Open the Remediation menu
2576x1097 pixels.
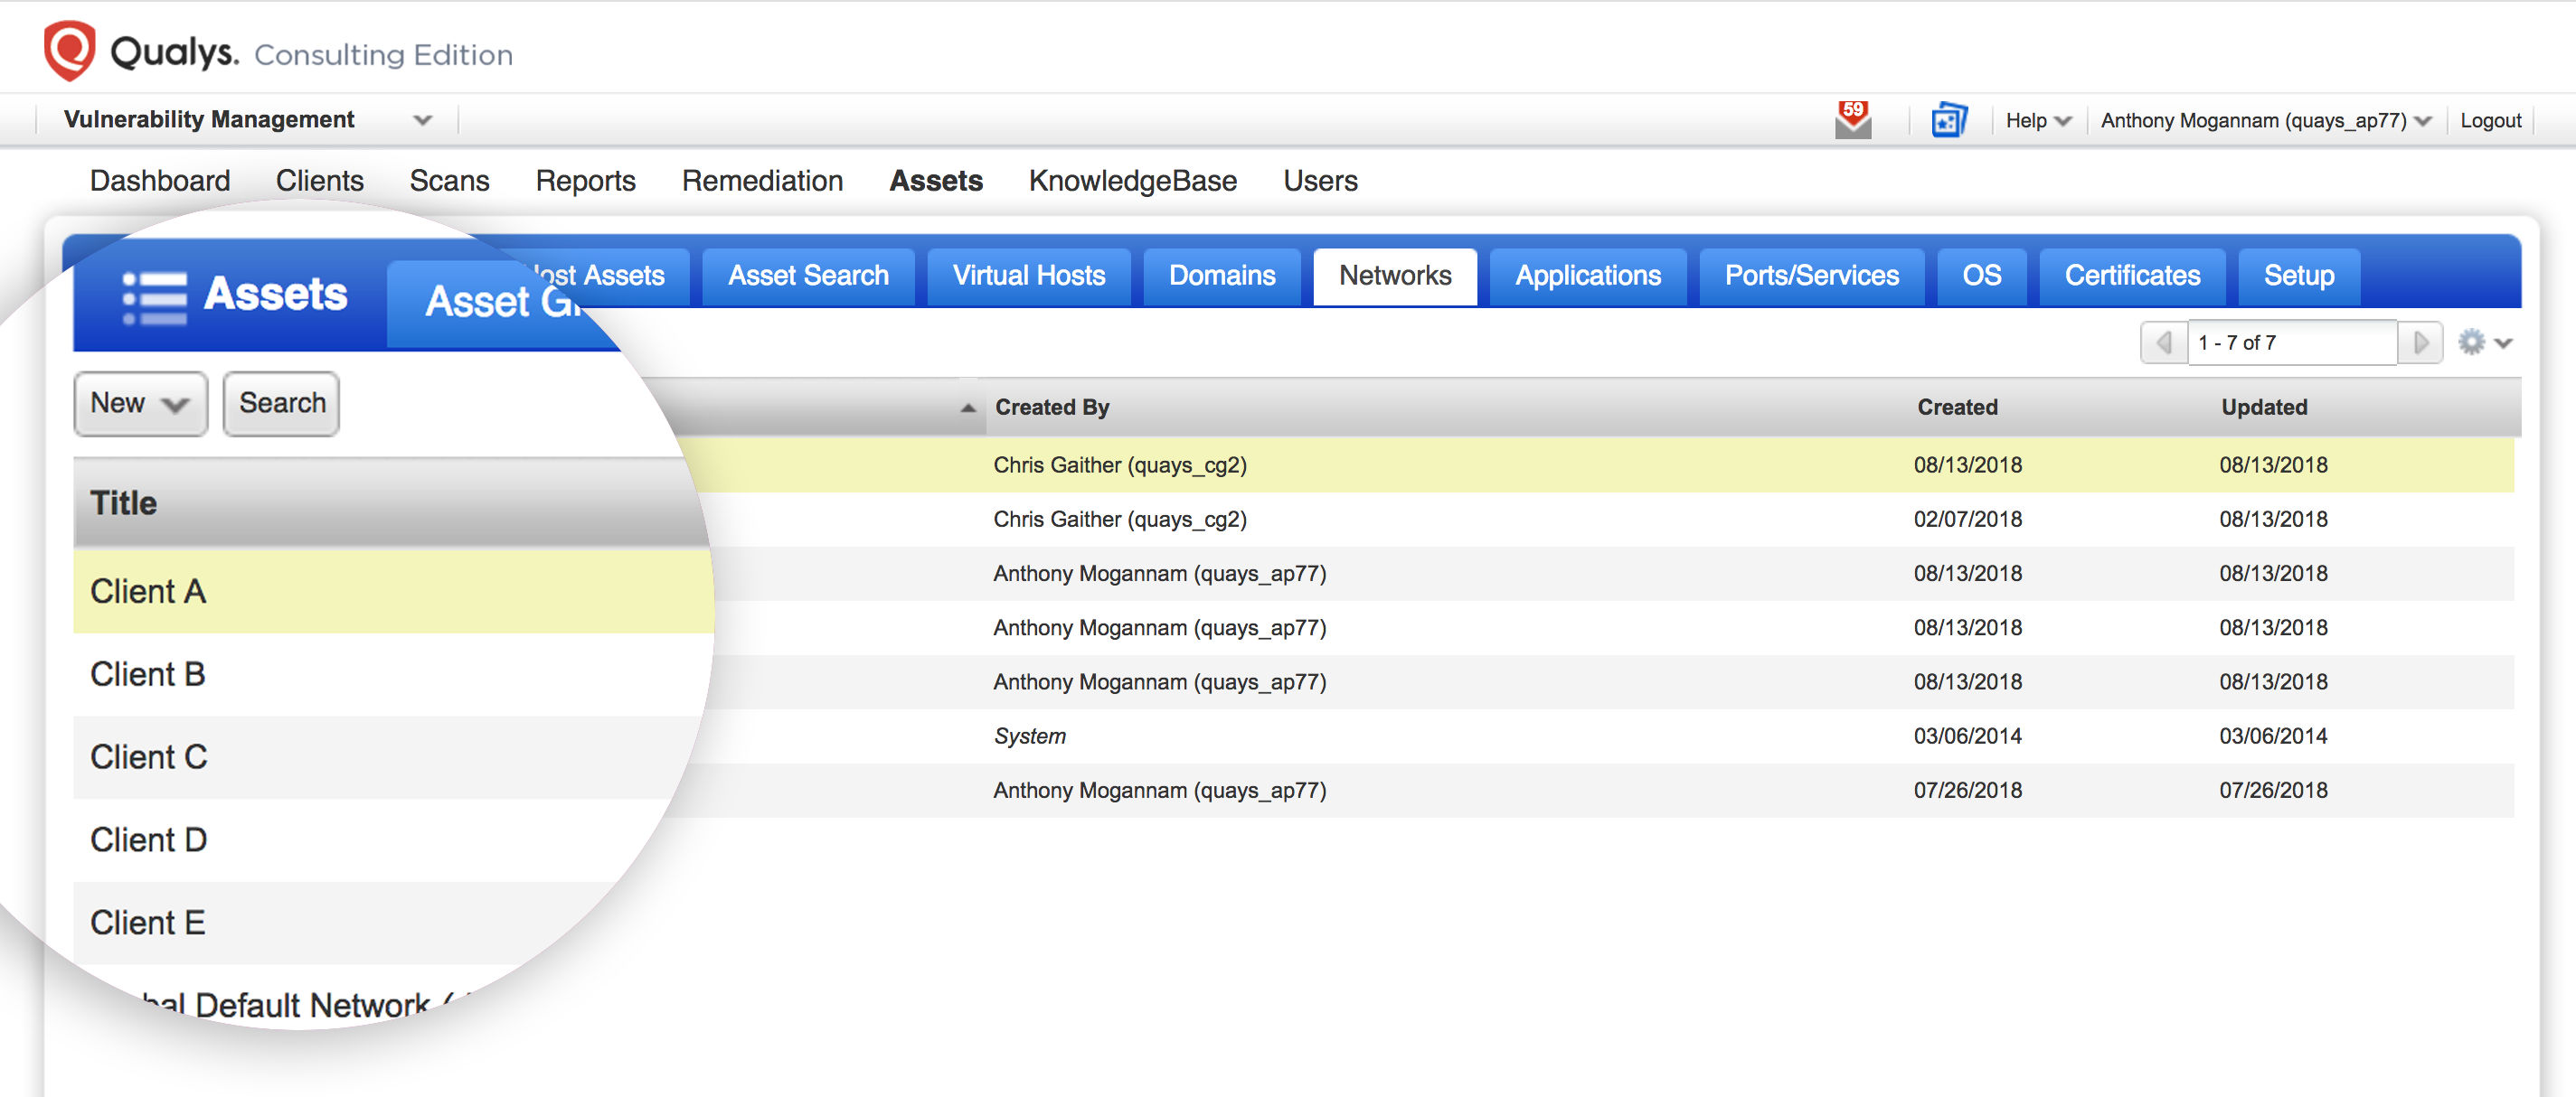[x=762, y=181]
